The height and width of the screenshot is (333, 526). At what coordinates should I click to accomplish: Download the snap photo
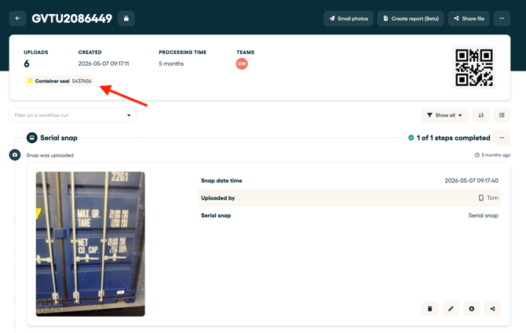click(472, 309)
